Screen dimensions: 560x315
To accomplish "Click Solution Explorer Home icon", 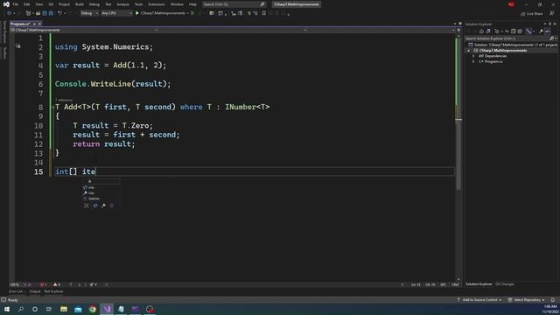I will pos(481,31).
